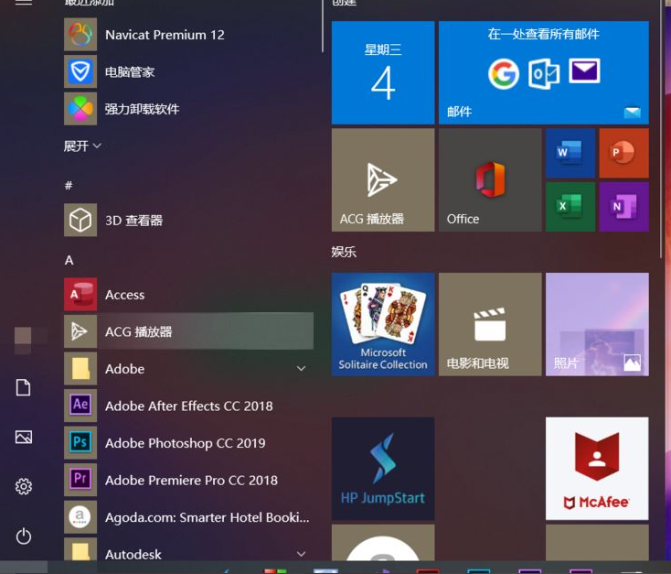Launch Adobe After Effects CC 2018

click(188, 406)
